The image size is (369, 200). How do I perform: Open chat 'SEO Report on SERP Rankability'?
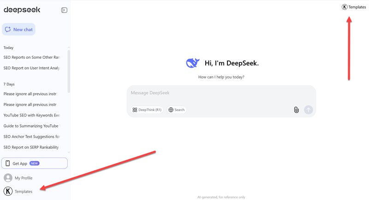(32, 147)
